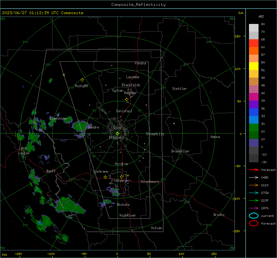The width and height of the screenshot is (277, 258).
Task: Click the asterisk marker east of Innisfail
Action: click(146, 105)
